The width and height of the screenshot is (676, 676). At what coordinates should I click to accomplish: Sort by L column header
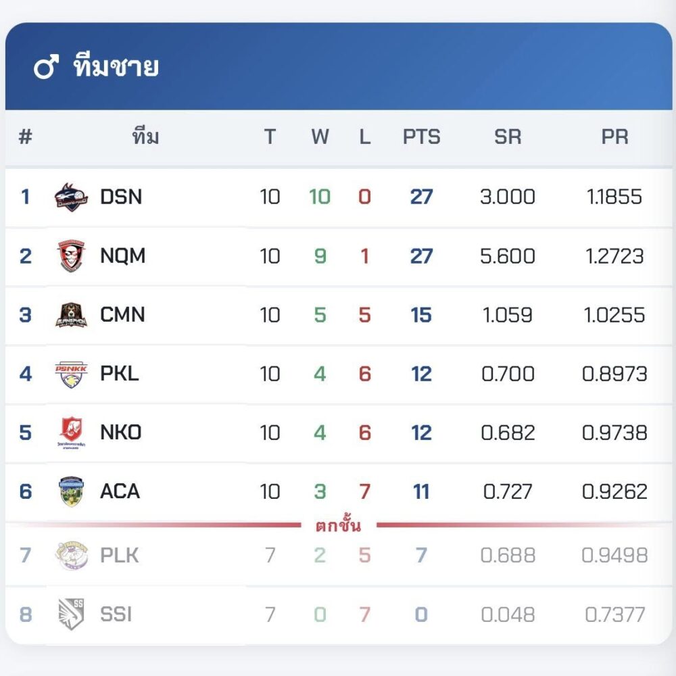pos(364,137)
